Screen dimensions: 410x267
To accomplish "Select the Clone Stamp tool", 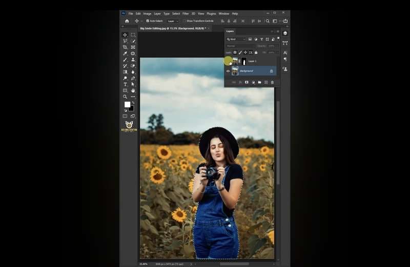I will coord(133,60).
